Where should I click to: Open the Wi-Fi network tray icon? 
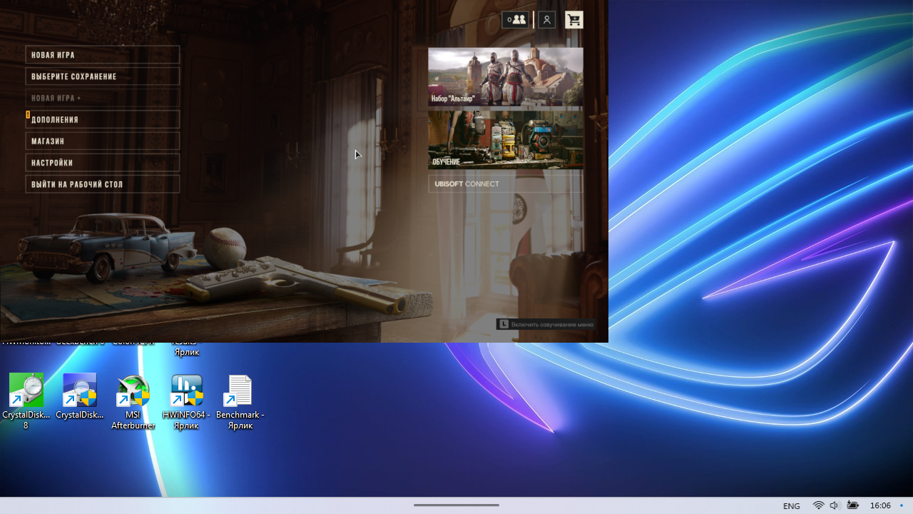pyautogui.click(x=818, y=505)
